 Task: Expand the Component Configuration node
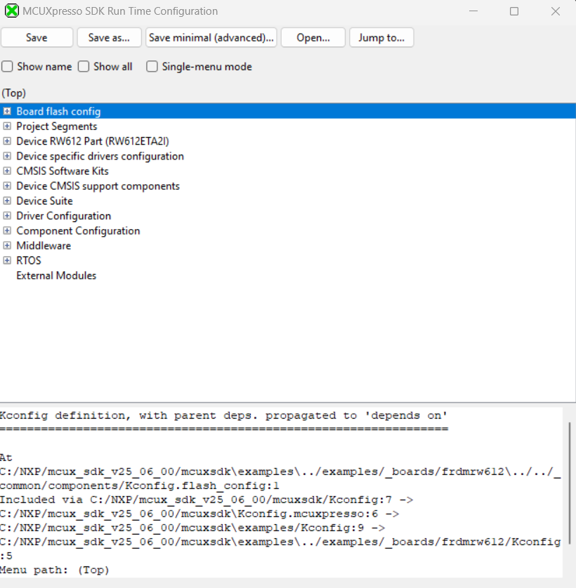tap(7, 230)
